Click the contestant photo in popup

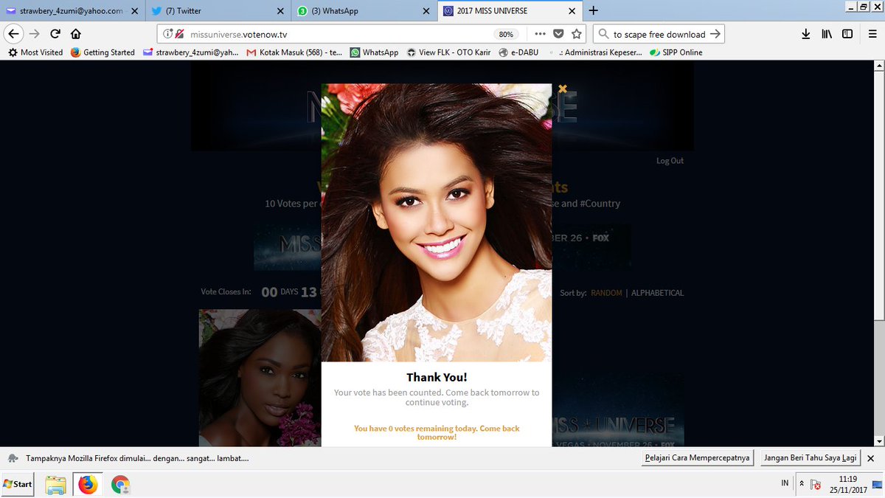pos(437,222)
